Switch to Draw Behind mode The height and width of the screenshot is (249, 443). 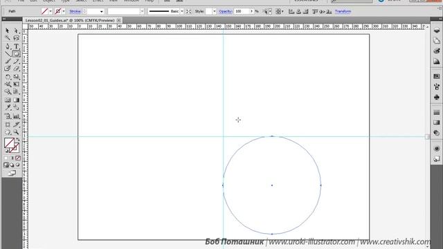(x=12, y=165)
